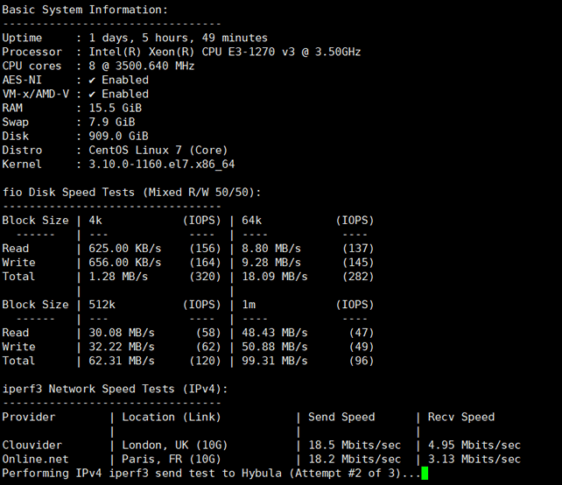Select 512k write speed '32.22 MB/s'
Image resolution: width=562 pixels, height=485 pixels.
pyautogui.click(x=122, y=347)
